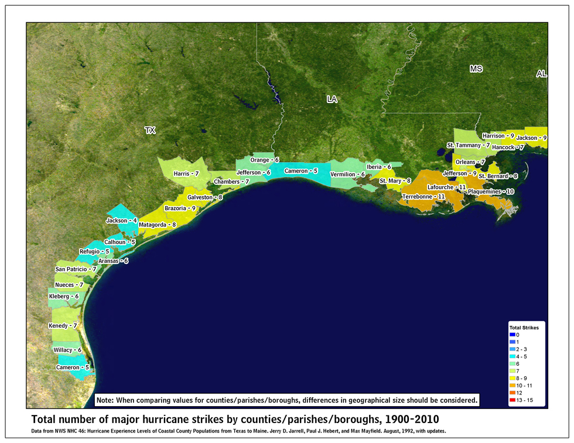Image resolution: width=574 pixels, height=443 pixels.
Task: Click the Brazoria - 9 county label
Action: 180,208
